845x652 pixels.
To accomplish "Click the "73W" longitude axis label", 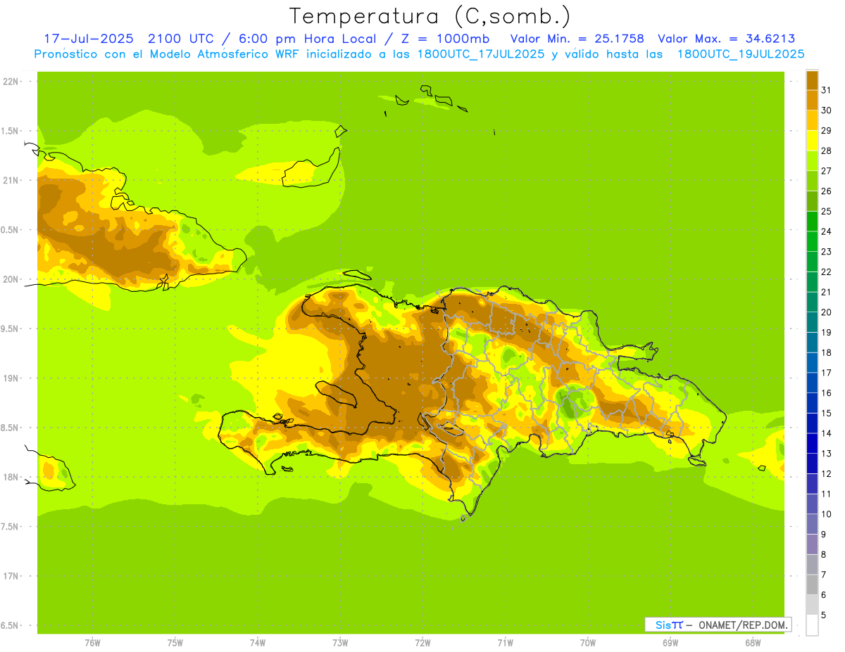I will (340, 642).
